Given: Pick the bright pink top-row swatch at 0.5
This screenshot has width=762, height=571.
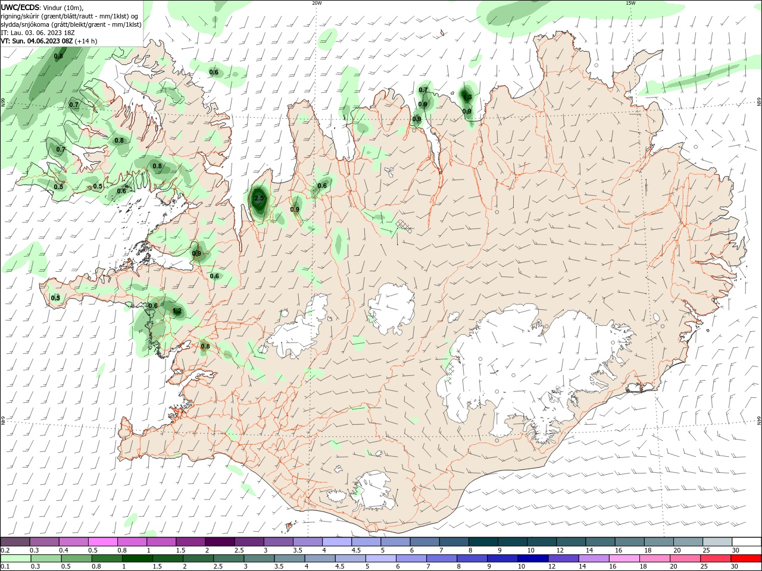Looking at the screenshot, I should (102, 542).
